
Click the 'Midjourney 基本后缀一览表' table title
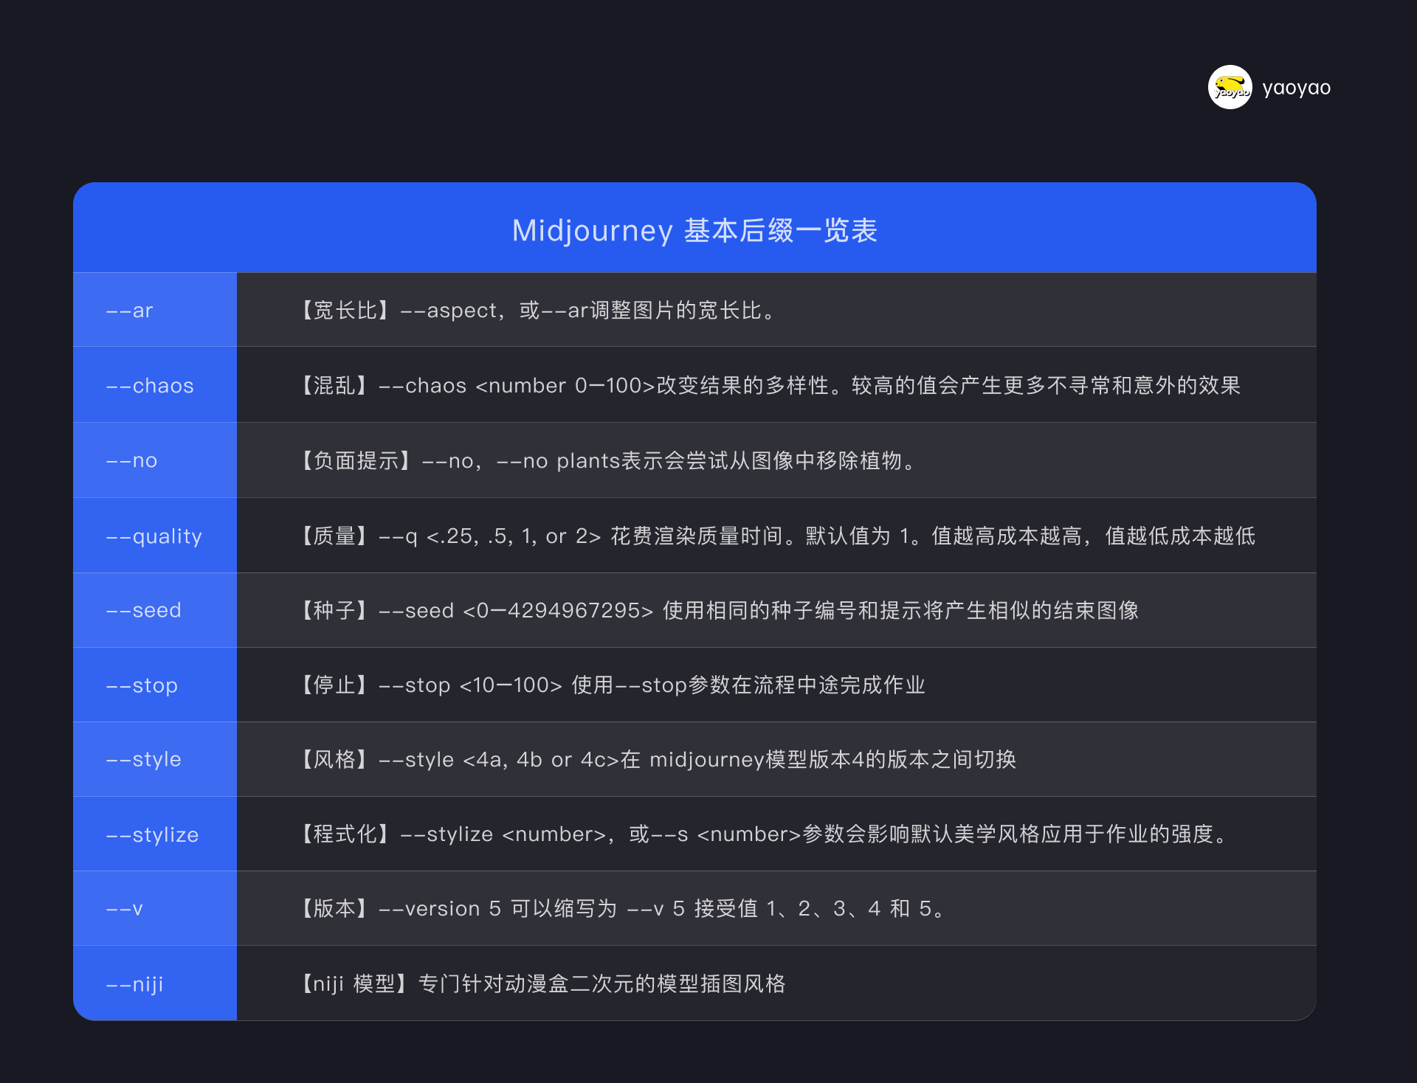pos(694,230)
